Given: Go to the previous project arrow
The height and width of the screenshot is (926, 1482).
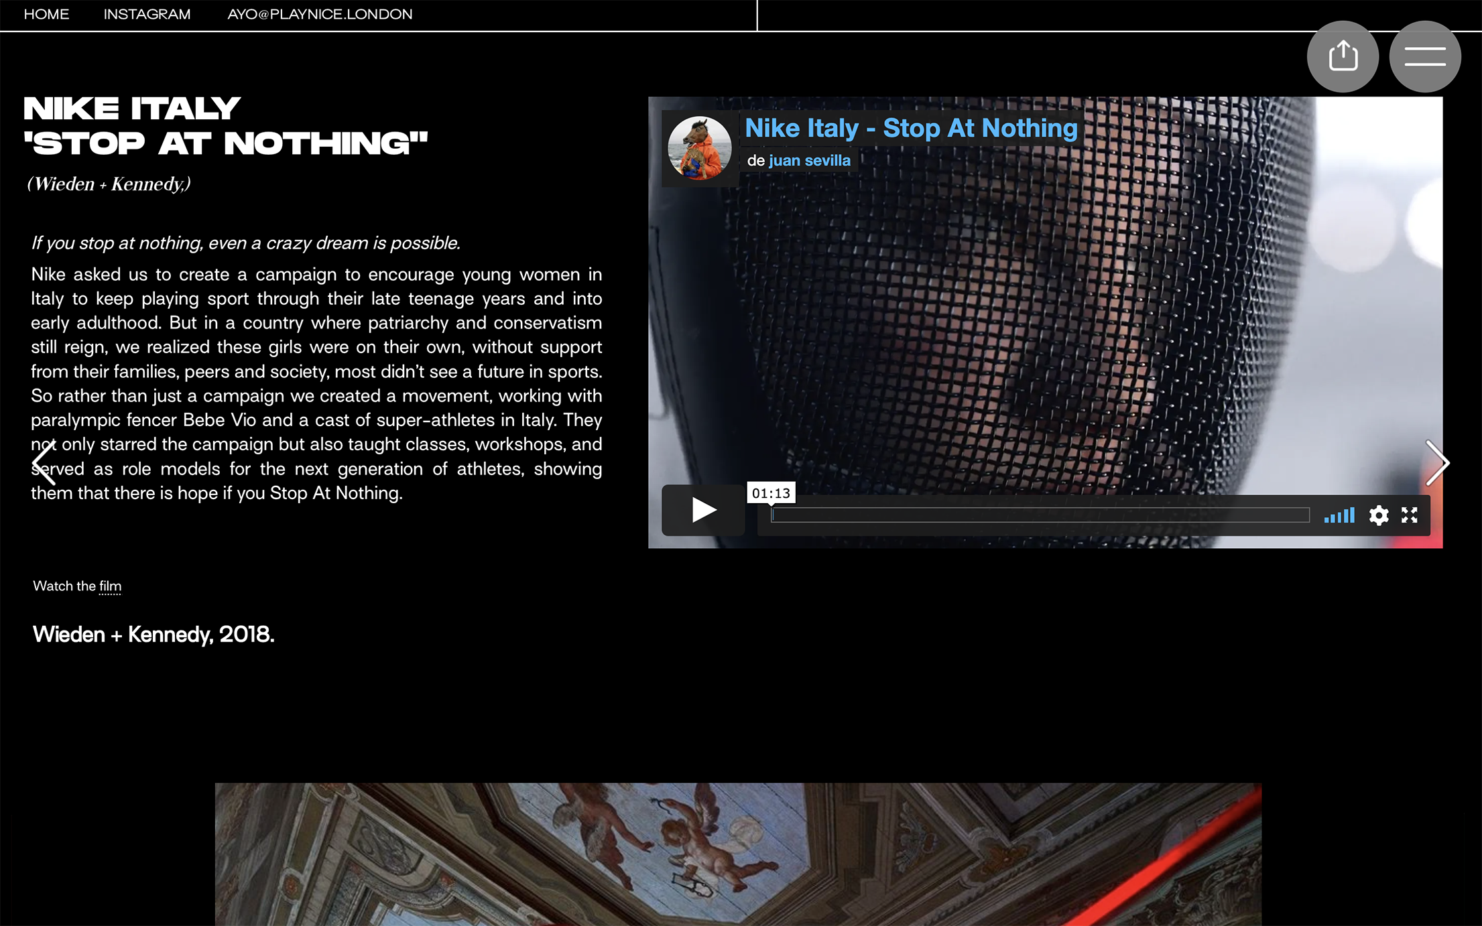Looking at the screenshot, I should tap(44, 462).
